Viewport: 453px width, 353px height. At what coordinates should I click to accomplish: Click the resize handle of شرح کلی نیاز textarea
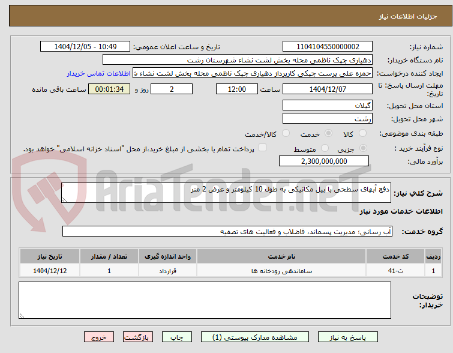[64, 199]
